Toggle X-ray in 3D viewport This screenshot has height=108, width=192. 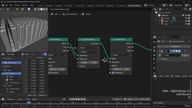[x=35, y=9]
